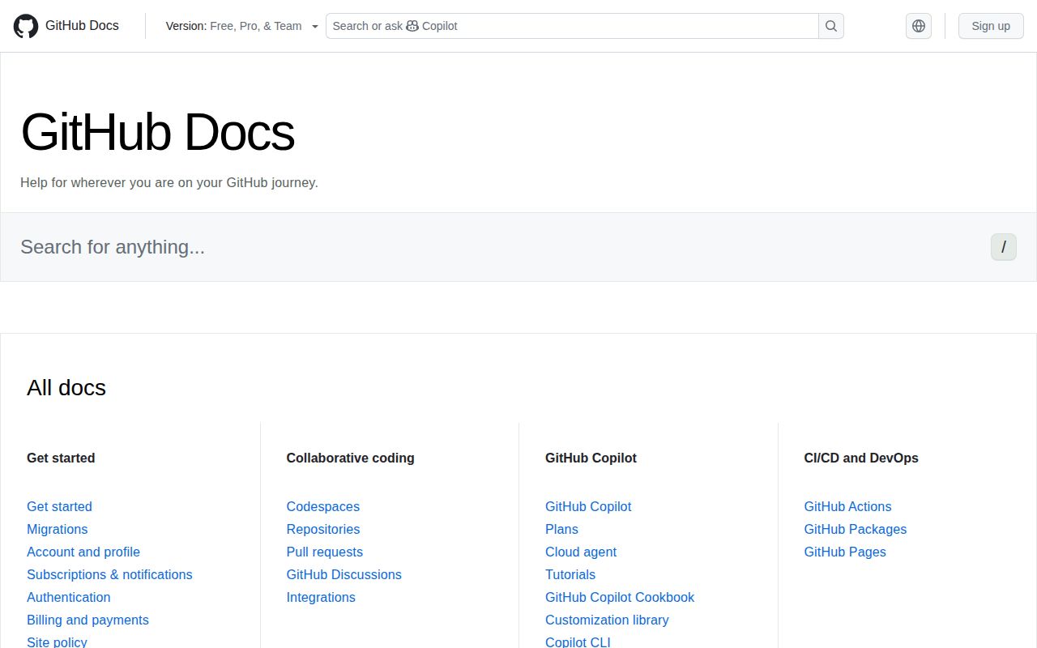Click the slash shortcut key badge
1037x648 pixels.
1003,247
